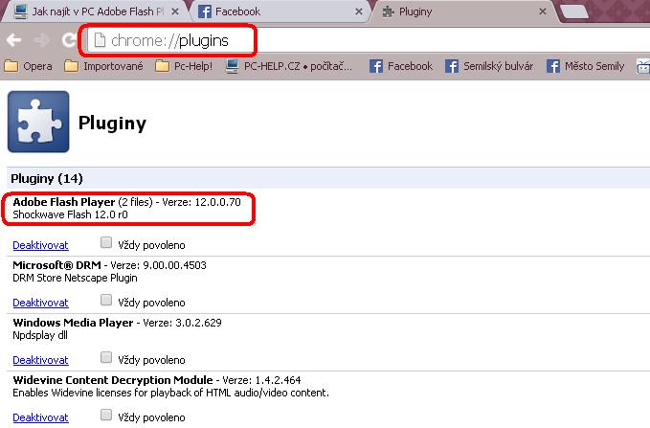This screenshot has height=428, width=650.
Task: Switch to the Jak najít v PC Adobe Flash tab
Action: click(x=95, y=11)
